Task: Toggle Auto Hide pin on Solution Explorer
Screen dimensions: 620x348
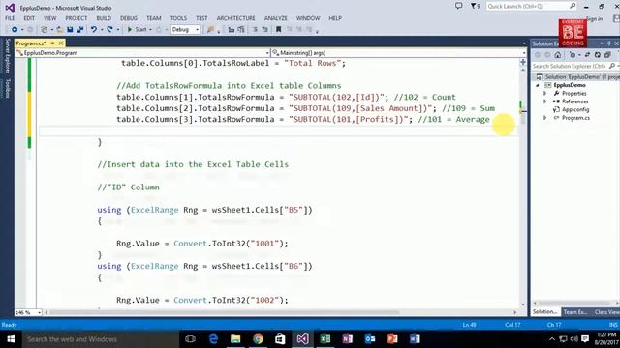Action: coord(609,43)
